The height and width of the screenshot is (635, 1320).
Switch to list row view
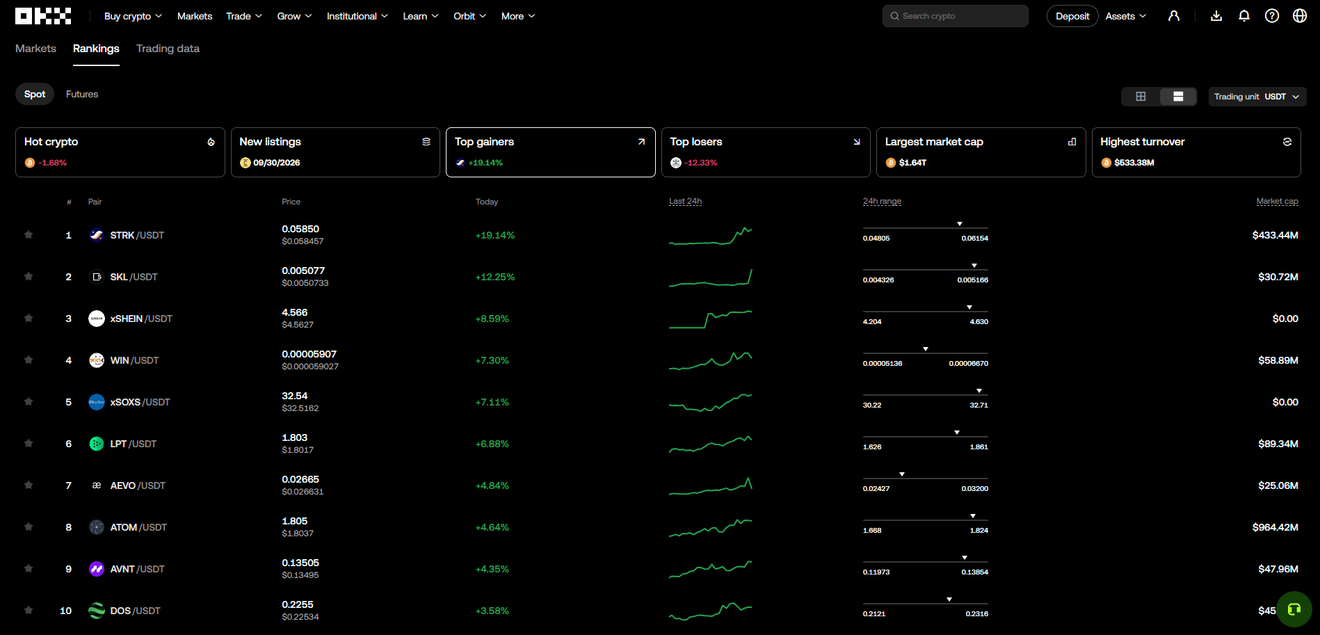[x=1178, y=97]
